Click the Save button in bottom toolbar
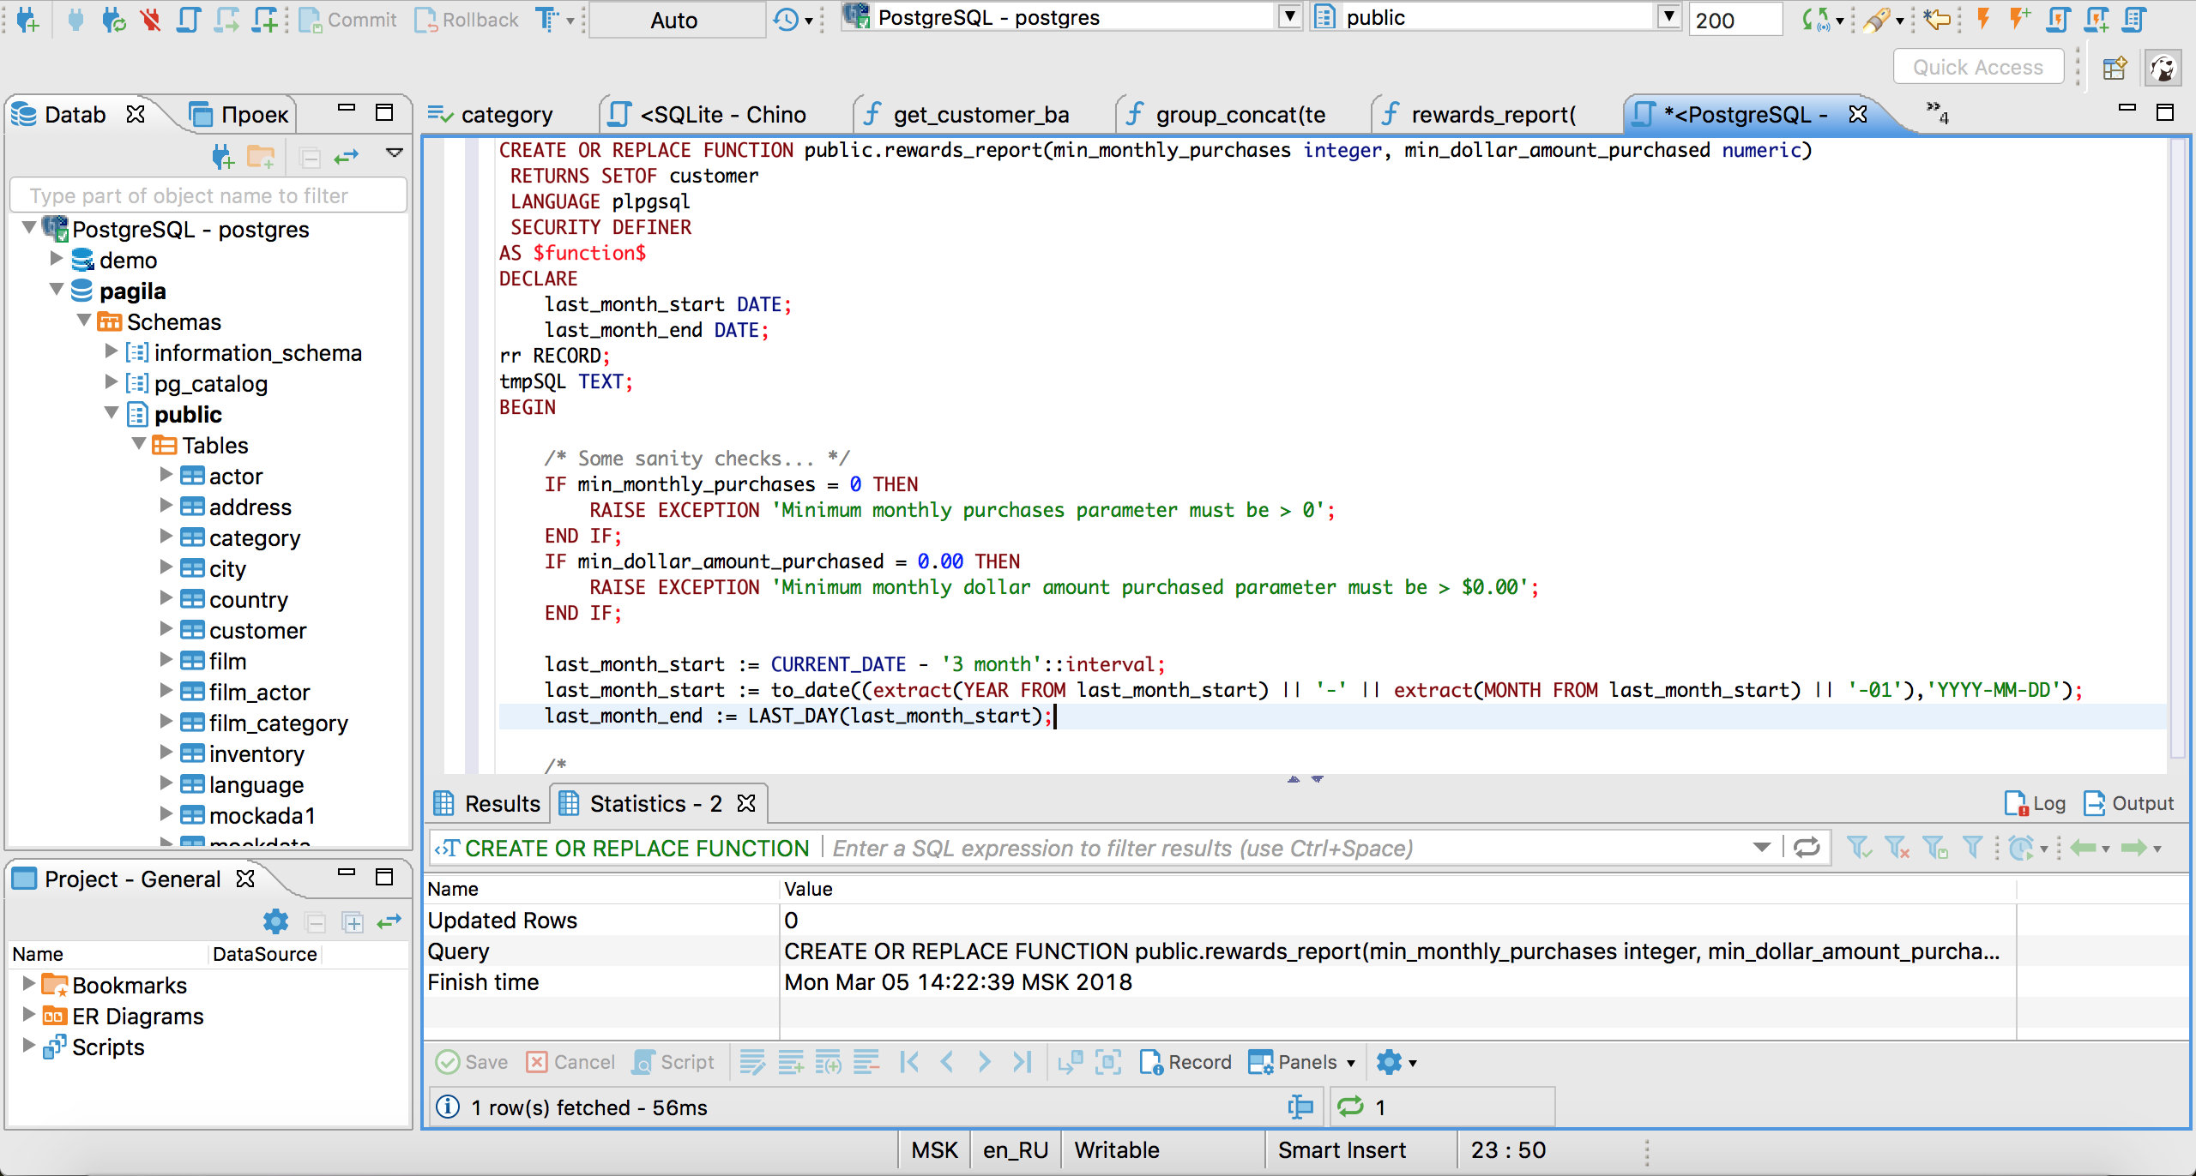Viewport: 2196px width, 1176px height. pos(476,1061)
